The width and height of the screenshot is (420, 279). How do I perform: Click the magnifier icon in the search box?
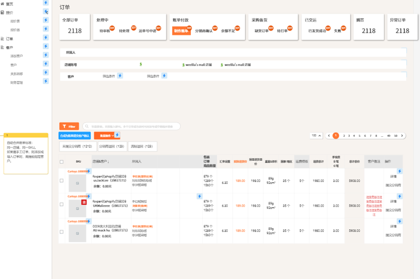[87, 127]
